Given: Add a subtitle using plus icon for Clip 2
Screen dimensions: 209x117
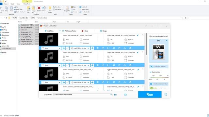Looking at the screenshot, I should [x=64, y=65].
